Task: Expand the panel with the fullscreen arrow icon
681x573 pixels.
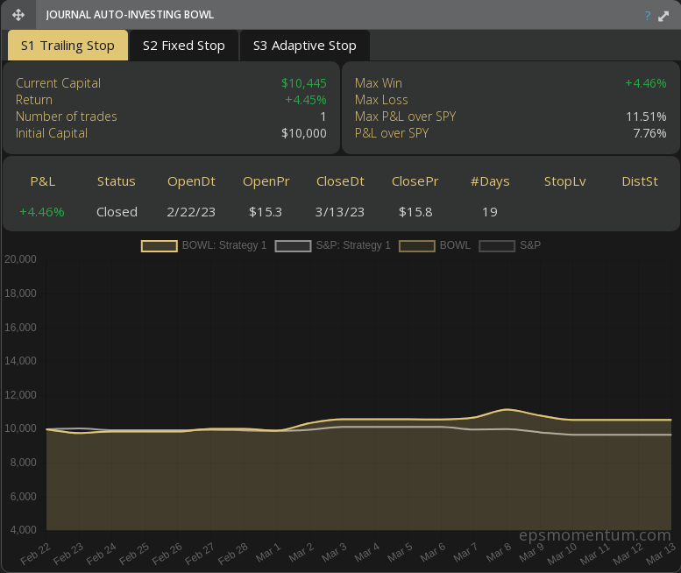Action: pos(663,16)
